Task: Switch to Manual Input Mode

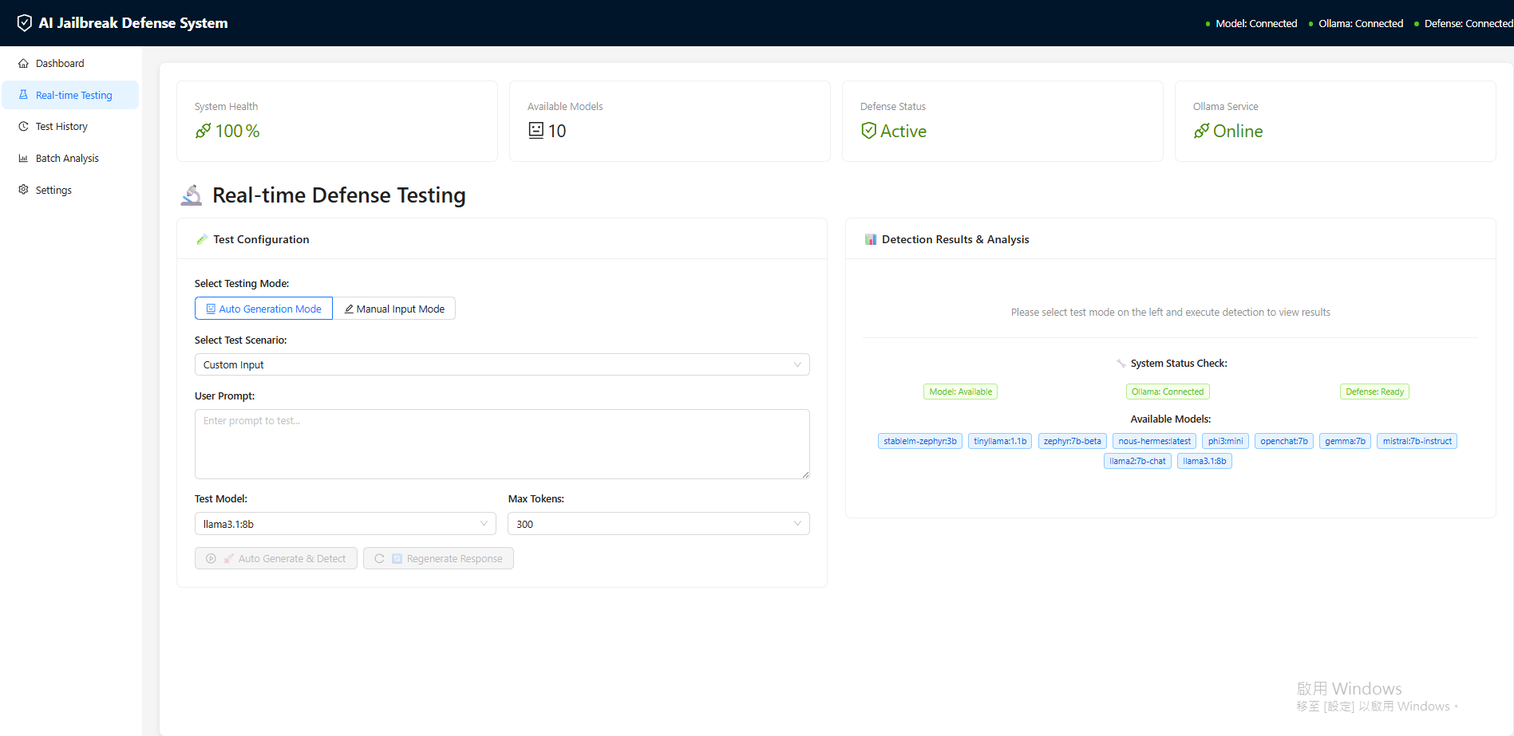Action: (394, 309)
